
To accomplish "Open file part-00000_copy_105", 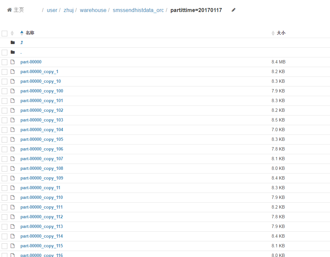I will tap(42, 139).
